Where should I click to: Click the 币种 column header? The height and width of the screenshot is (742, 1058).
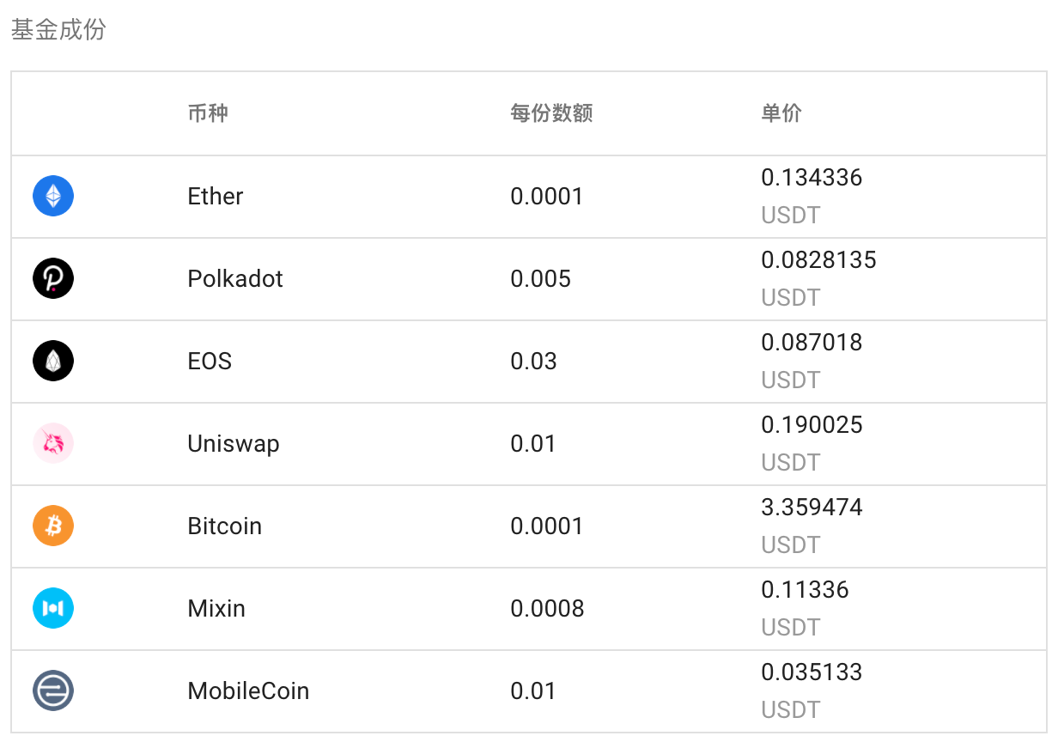(x=208, y=113)
